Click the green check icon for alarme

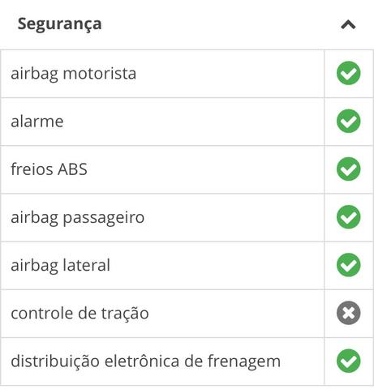click(x=348, y=121)
